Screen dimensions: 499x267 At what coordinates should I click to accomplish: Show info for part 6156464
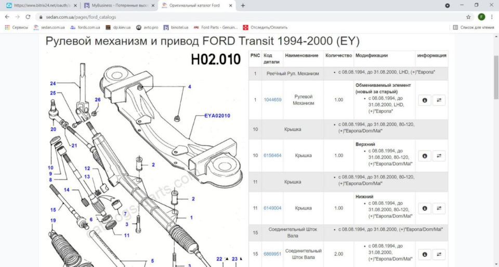click(x=425, y=156)
